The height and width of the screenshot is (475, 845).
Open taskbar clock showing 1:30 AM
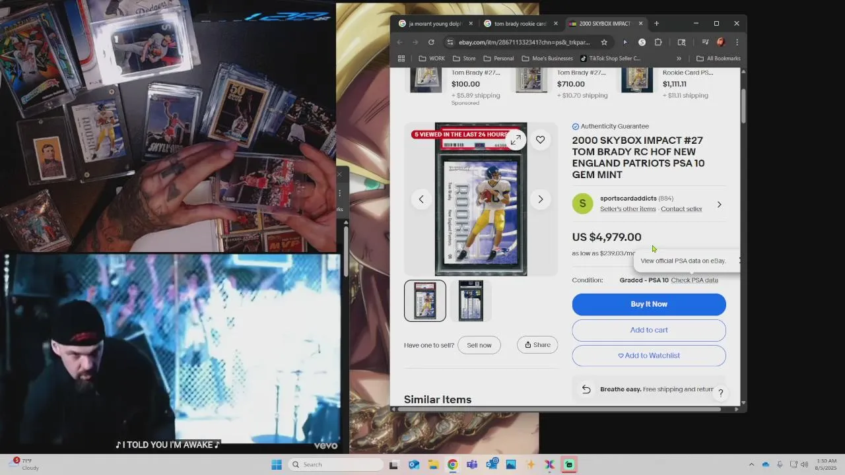click(x=827, y=464)
